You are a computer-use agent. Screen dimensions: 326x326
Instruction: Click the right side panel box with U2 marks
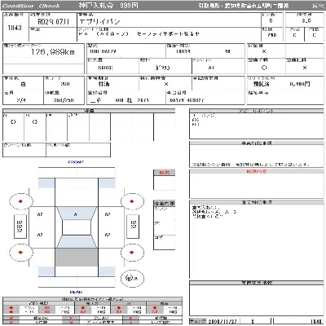point(134,227)
